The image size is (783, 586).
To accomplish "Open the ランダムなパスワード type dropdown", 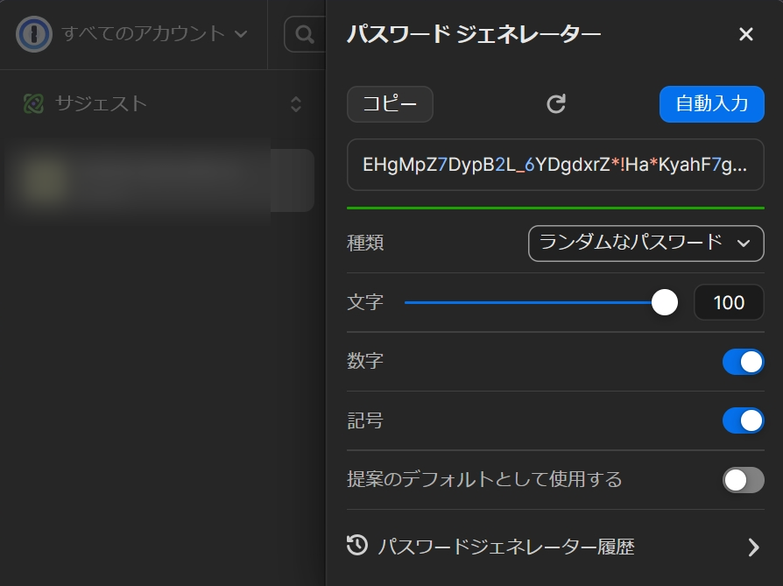I will pyautogui.click(x=646, y=244).
